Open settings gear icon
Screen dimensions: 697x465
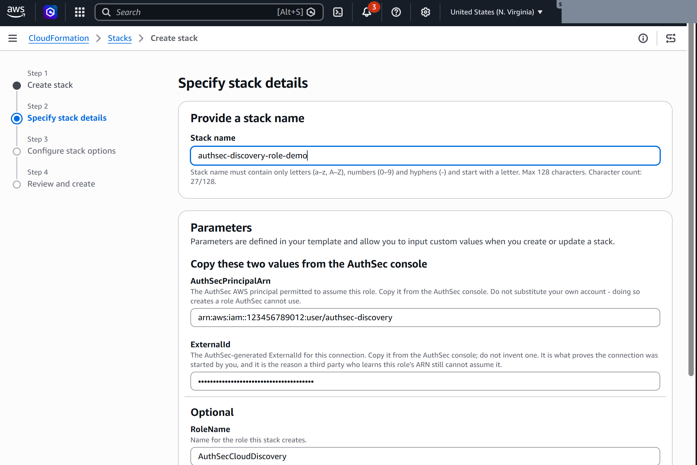pyautogui.click(x=425, y=12)
